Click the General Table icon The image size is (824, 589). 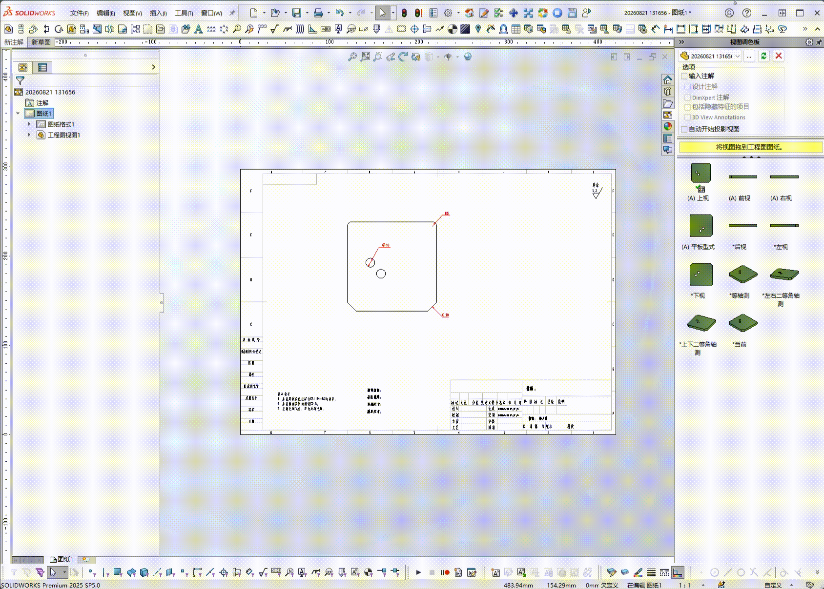516,29
